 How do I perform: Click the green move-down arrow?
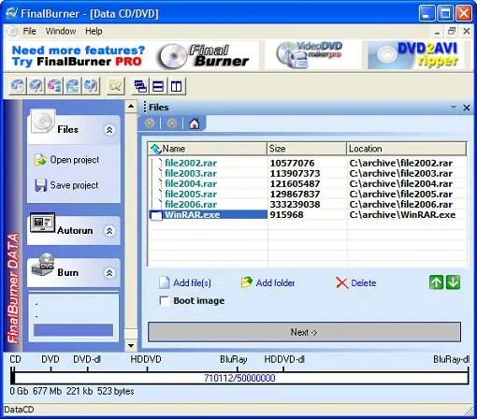(453, 282)
